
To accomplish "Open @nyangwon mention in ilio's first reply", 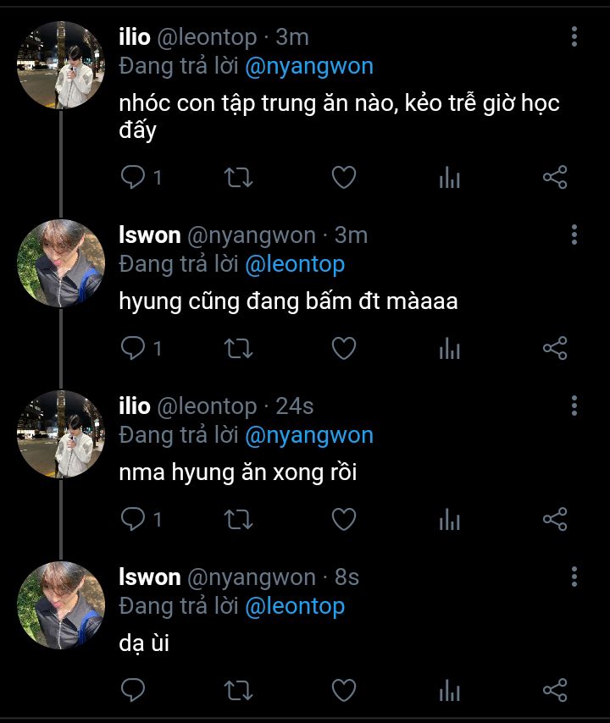I will tap(308, 66).
